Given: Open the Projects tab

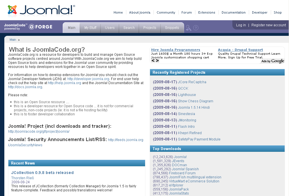Looking at the screenshot, I should (150, 28).
